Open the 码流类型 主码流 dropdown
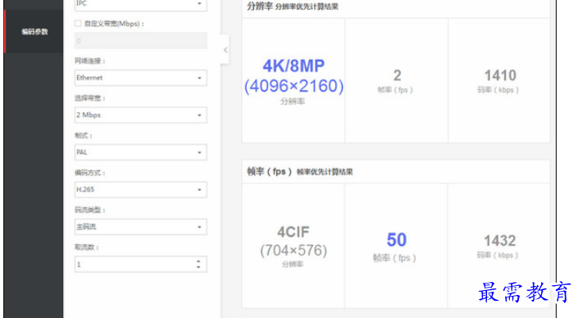Viewport: 578px width, 318px height. 141,227
